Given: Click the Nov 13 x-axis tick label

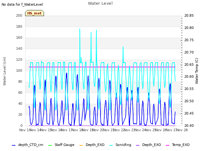Looking at the screenshot, I should (x=24, y=130).
